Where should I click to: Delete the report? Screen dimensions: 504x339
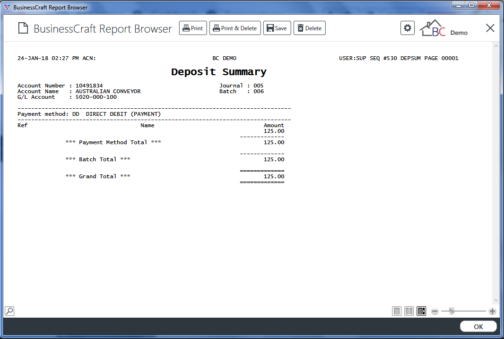(310, 28)
